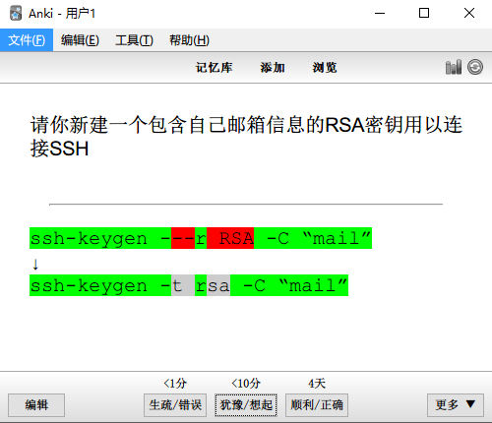
Task: Click 添加 to add a card
Action: [273, 68]
